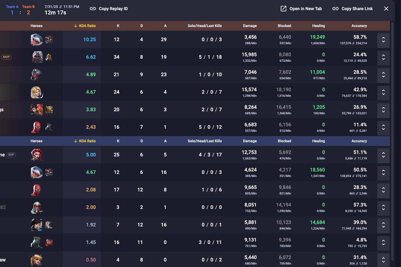Image resolution: width=401 pixels, height=267 pixels.
Task: Close the match details panel
Action: 386,9
